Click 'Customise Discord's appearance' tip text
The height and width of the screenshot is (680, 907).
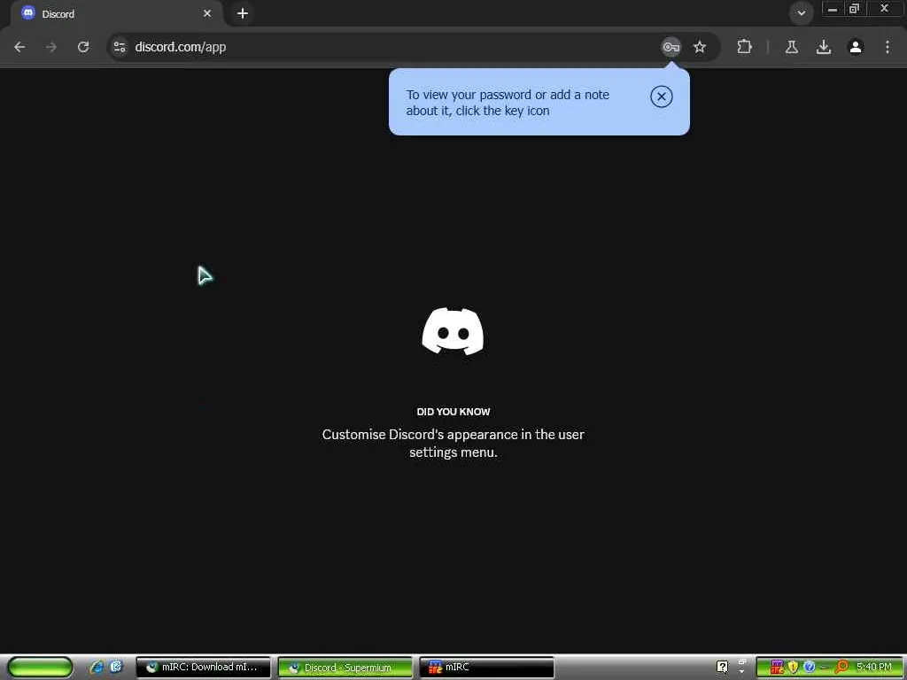[453, 443]
